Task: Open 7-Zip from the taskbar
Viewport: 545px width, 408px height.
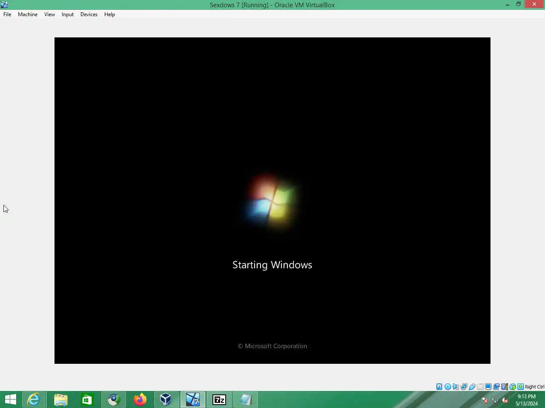Action: 219,399
